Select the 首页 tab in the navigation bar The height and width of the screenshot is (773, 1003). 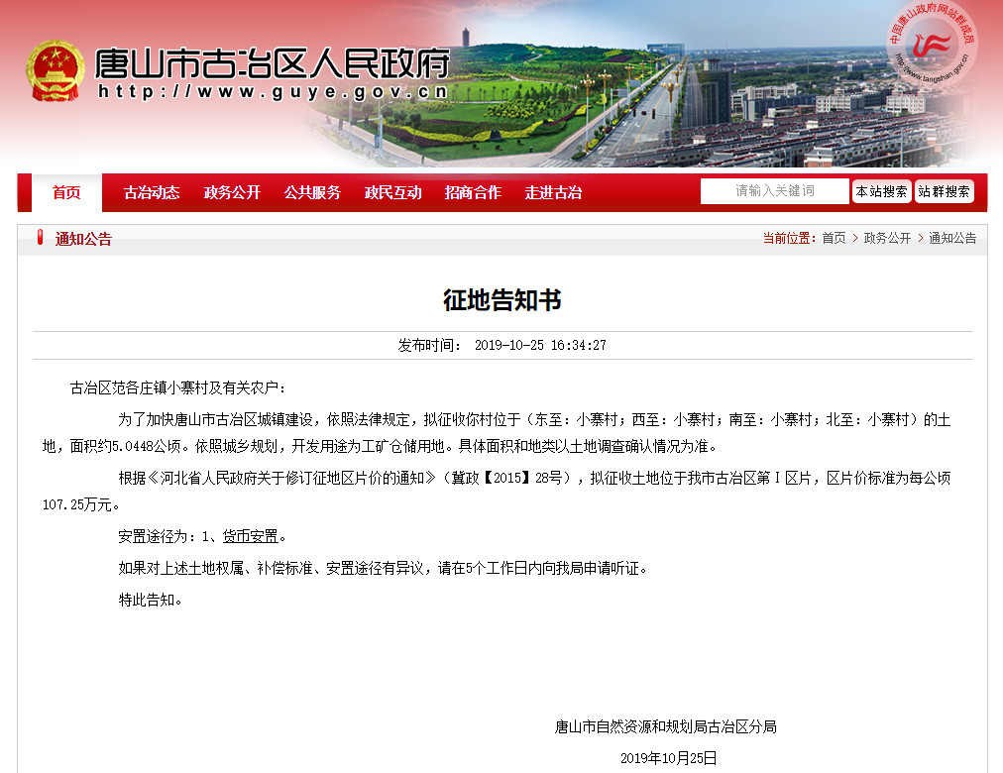coord(66,192)
